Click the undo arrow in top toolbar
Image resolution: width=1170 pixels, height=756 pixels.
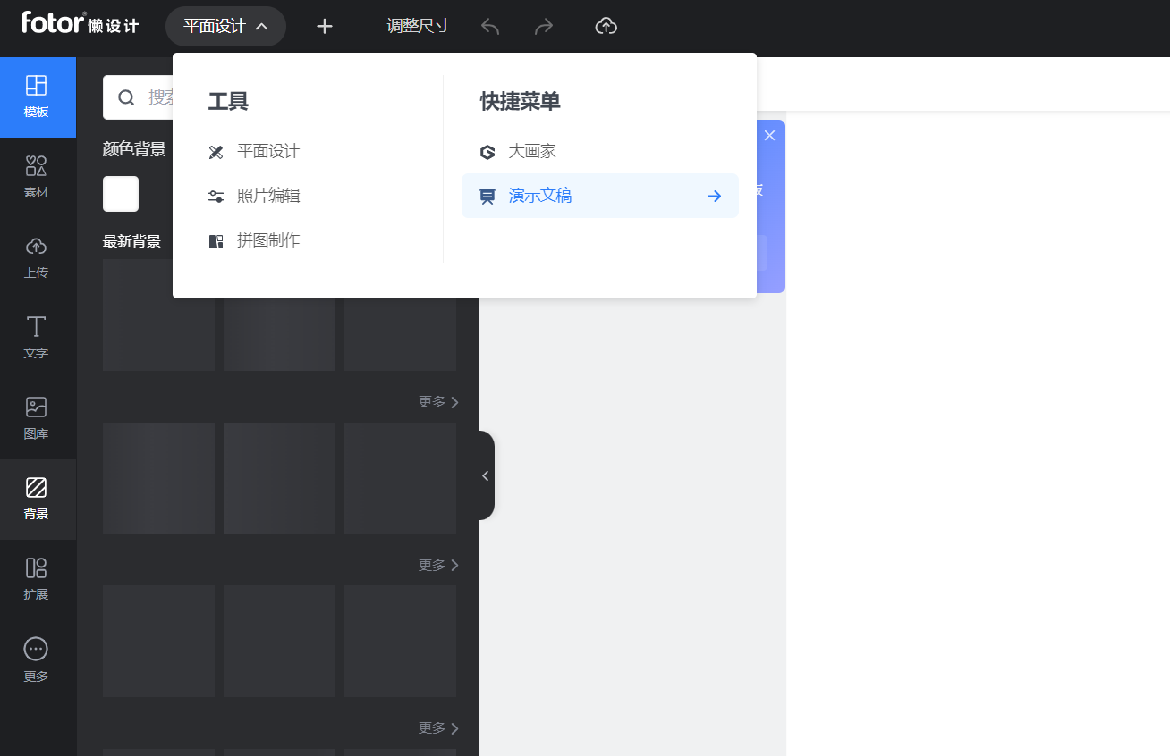point(490,27)
